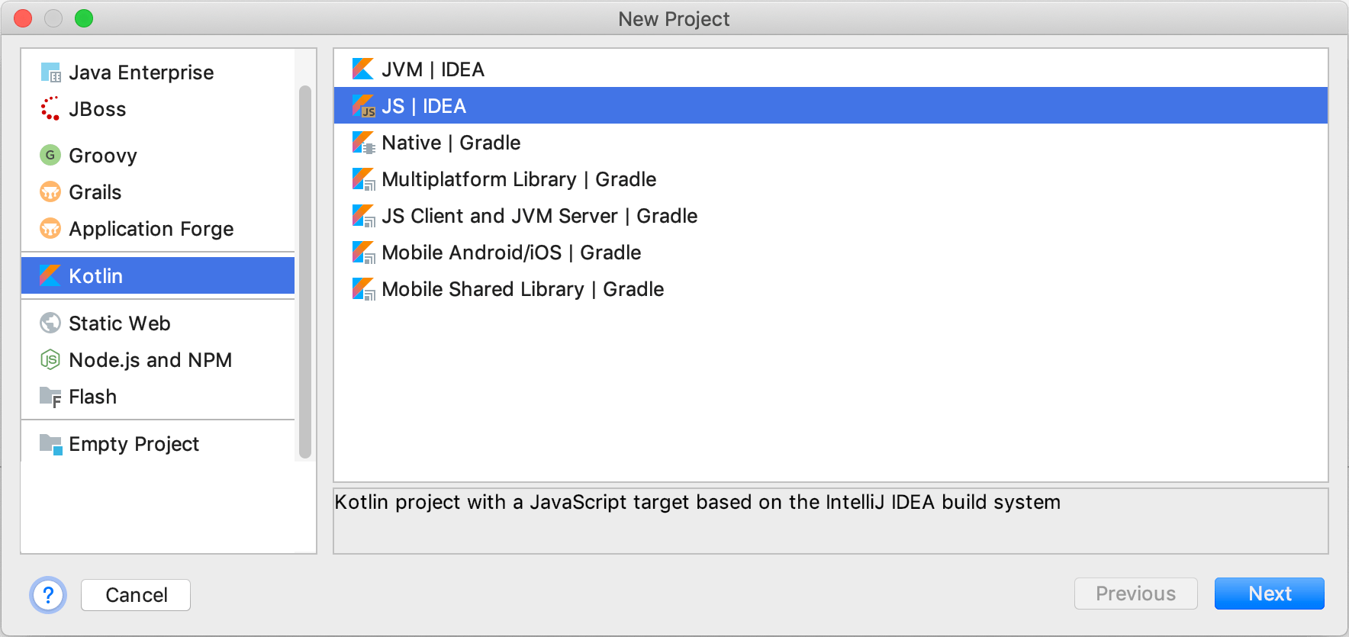
Task: Click the Previous button
Action: pyautogui.click(x=1136, y=594)
